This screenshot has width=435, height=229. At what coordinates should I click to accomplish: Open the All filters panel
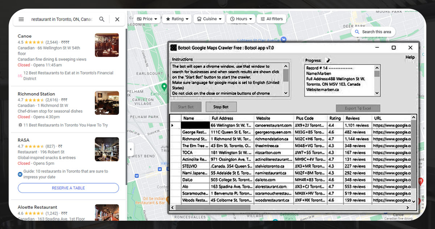(271, 19)
